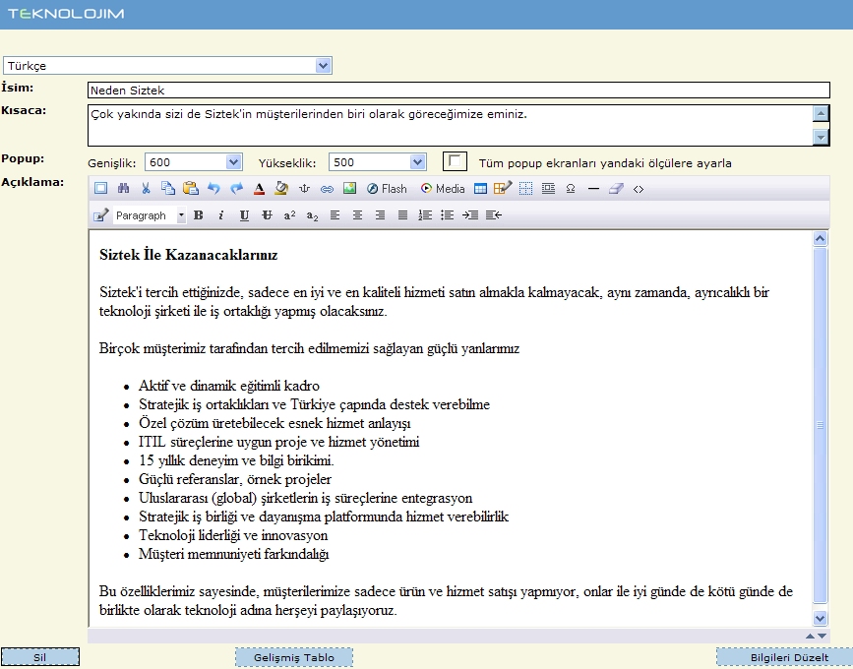Insert an image with the picture icon
The image size is (853, 669).
tap(349, 189)
